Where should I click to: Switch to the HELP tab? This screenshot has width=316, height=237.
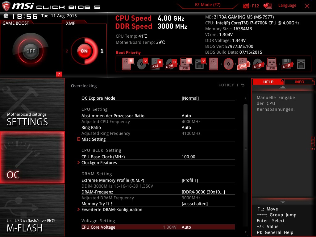(x=268, y=82)
